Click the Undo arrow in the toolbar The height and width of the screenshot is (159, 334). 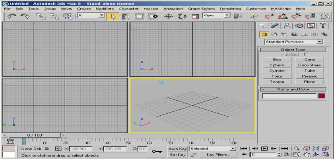tap(12, 16)
